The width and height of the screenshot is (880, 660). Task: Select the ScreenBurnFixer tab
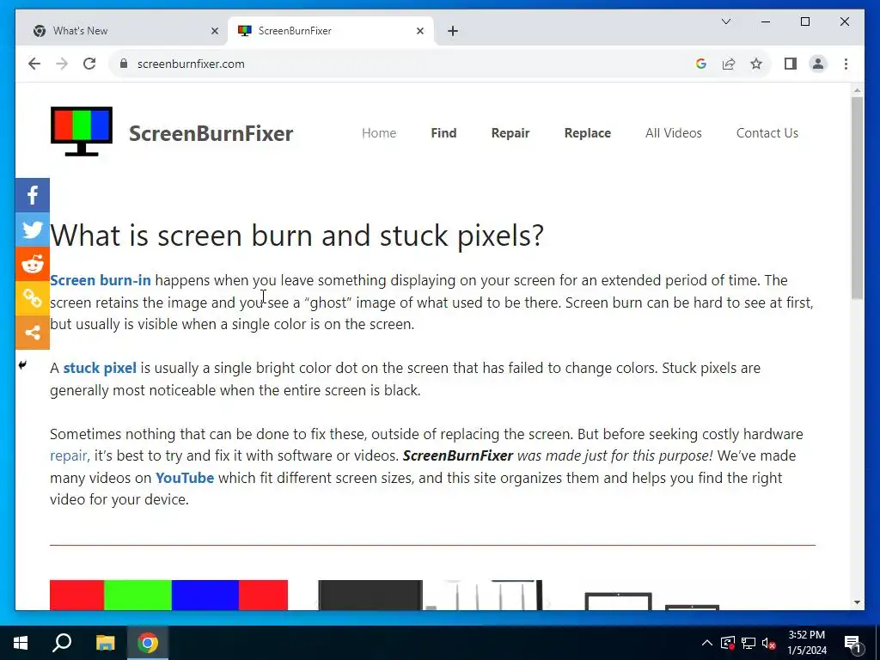[331, 31]
